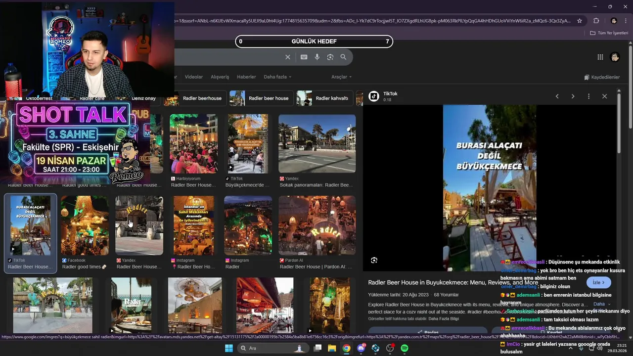
Task: Switch to the Videolar tab
Action: pos(194,77)
